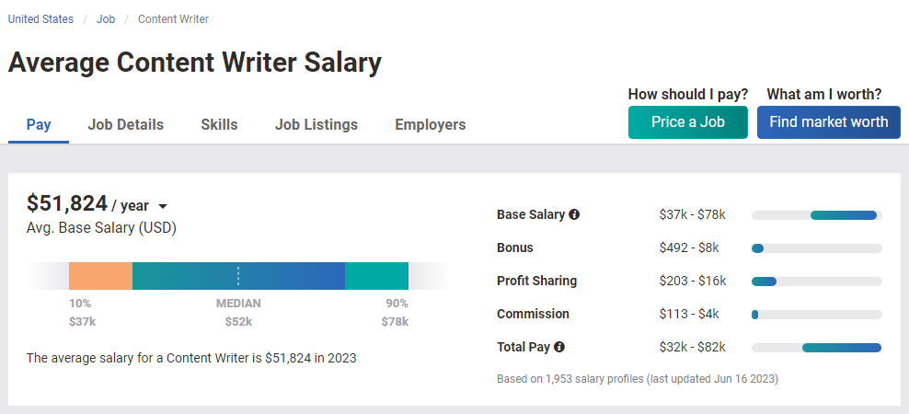The image size is (909, 414).
Task: Go to the Job Listings tab
Action: coord(316,124)
